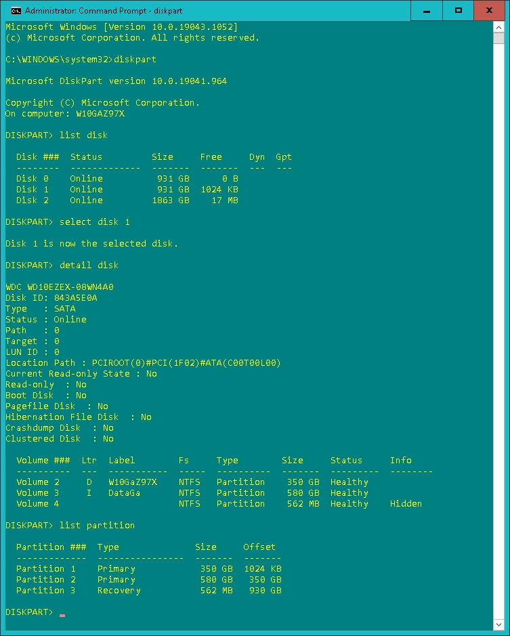The image size is (510, 636).
Task: Click the 'Clustered Disk : No' line
Action: point(59,439)
